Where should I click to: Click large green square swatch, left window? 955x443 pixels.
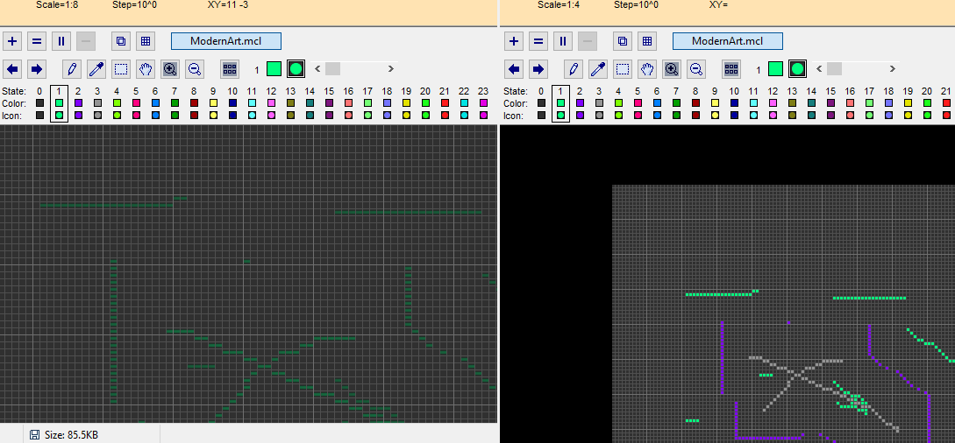coord(274,68)
